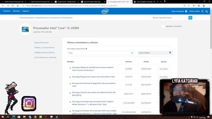Open Microsoft Store from the taskbar
The width and height of the screenshot is (212, 119).
point(19,117)
